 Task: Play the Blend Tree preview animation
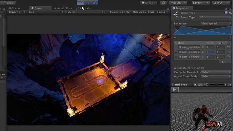(175, 89)
